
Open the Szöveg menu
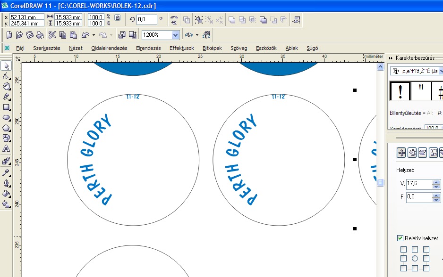[239, 48]
